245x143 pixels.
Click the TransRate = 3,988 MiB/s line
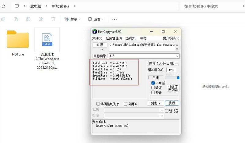tap(111, 76)
